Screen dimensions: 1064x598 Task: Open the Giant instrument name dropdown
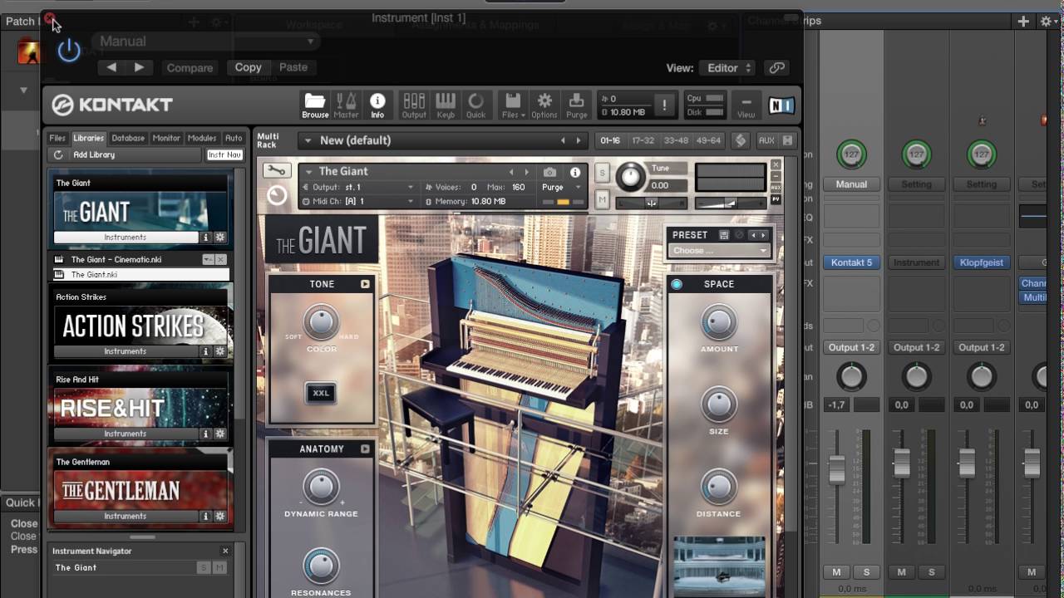point(309,172)
